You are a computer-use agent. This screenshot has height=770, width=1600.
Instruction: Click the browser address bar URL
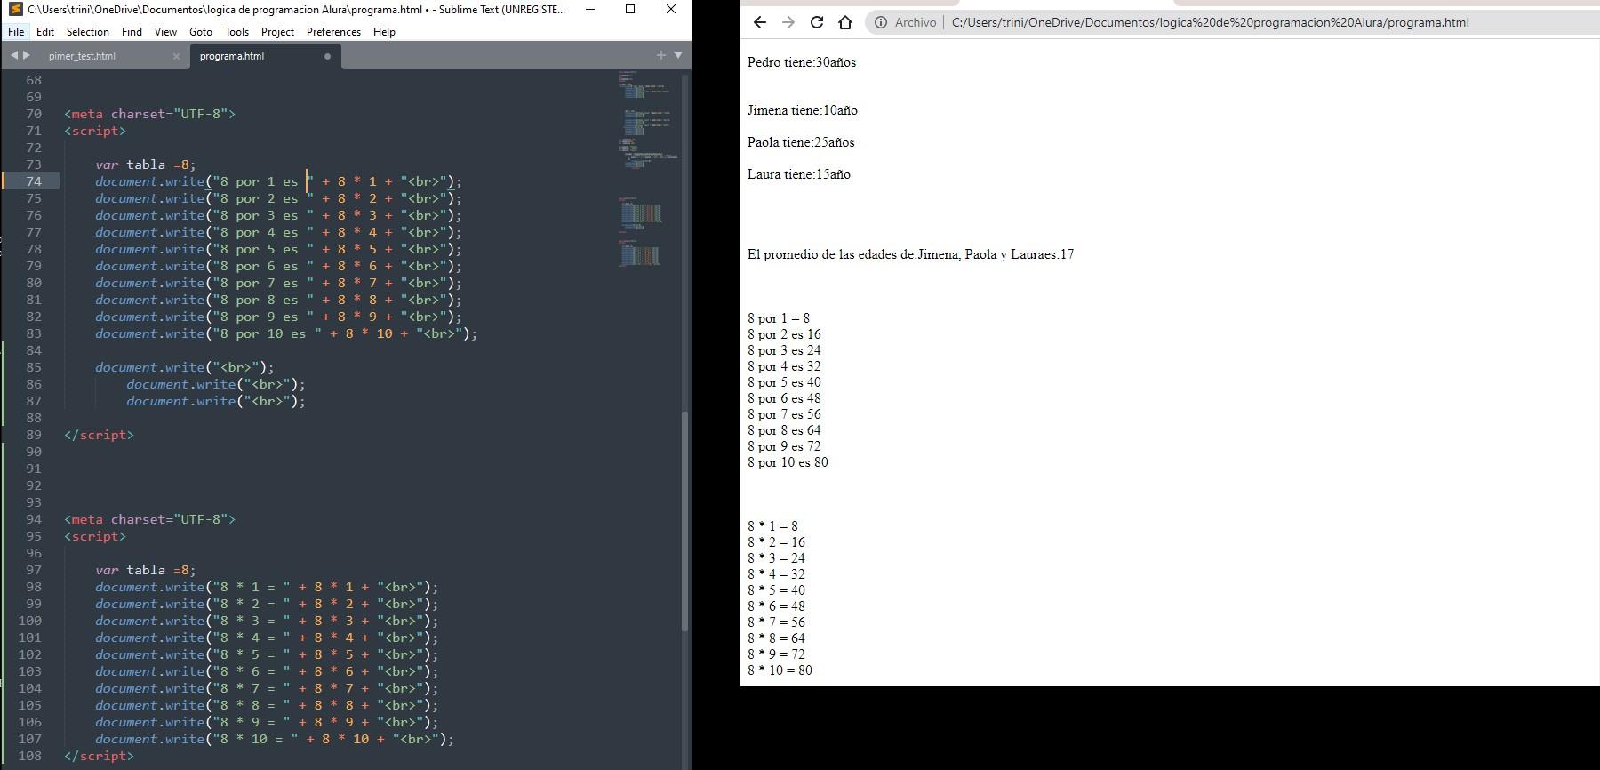(1210, 22)
